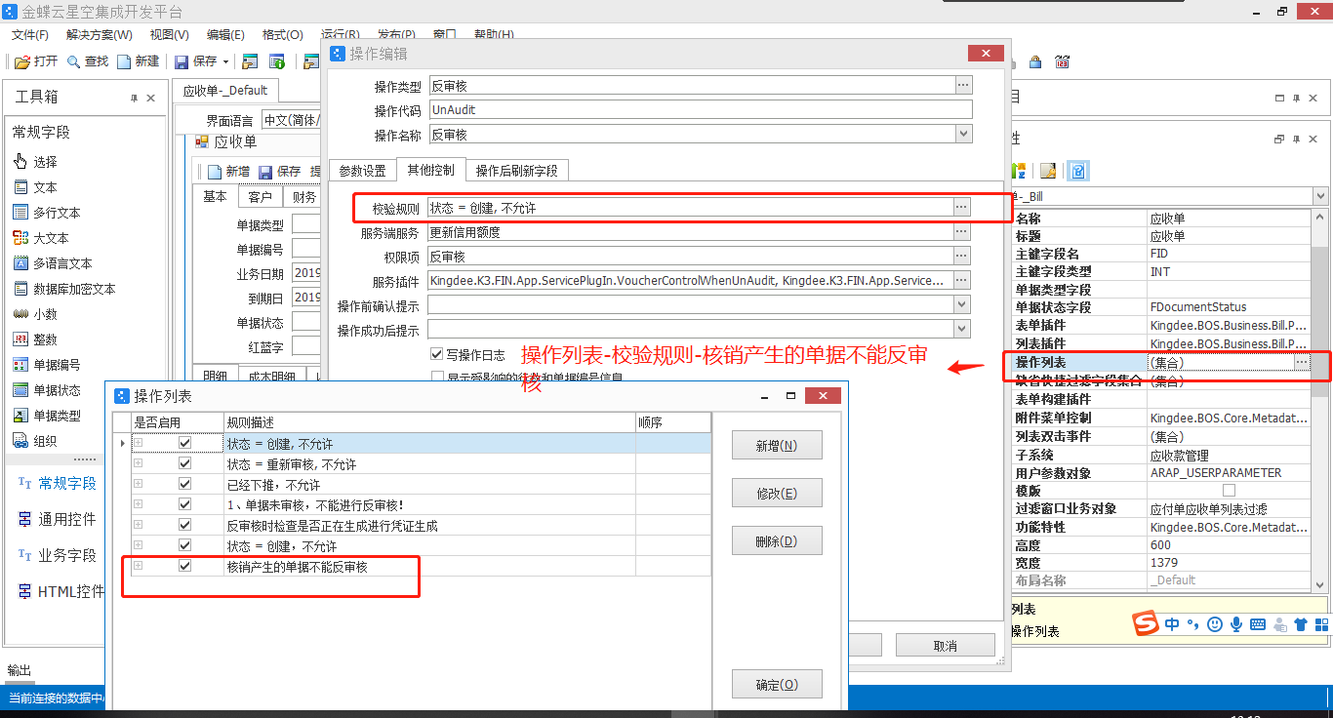Click the 修改(E) button
Viewport: 1333px width, 718px height.
(777, 493)
